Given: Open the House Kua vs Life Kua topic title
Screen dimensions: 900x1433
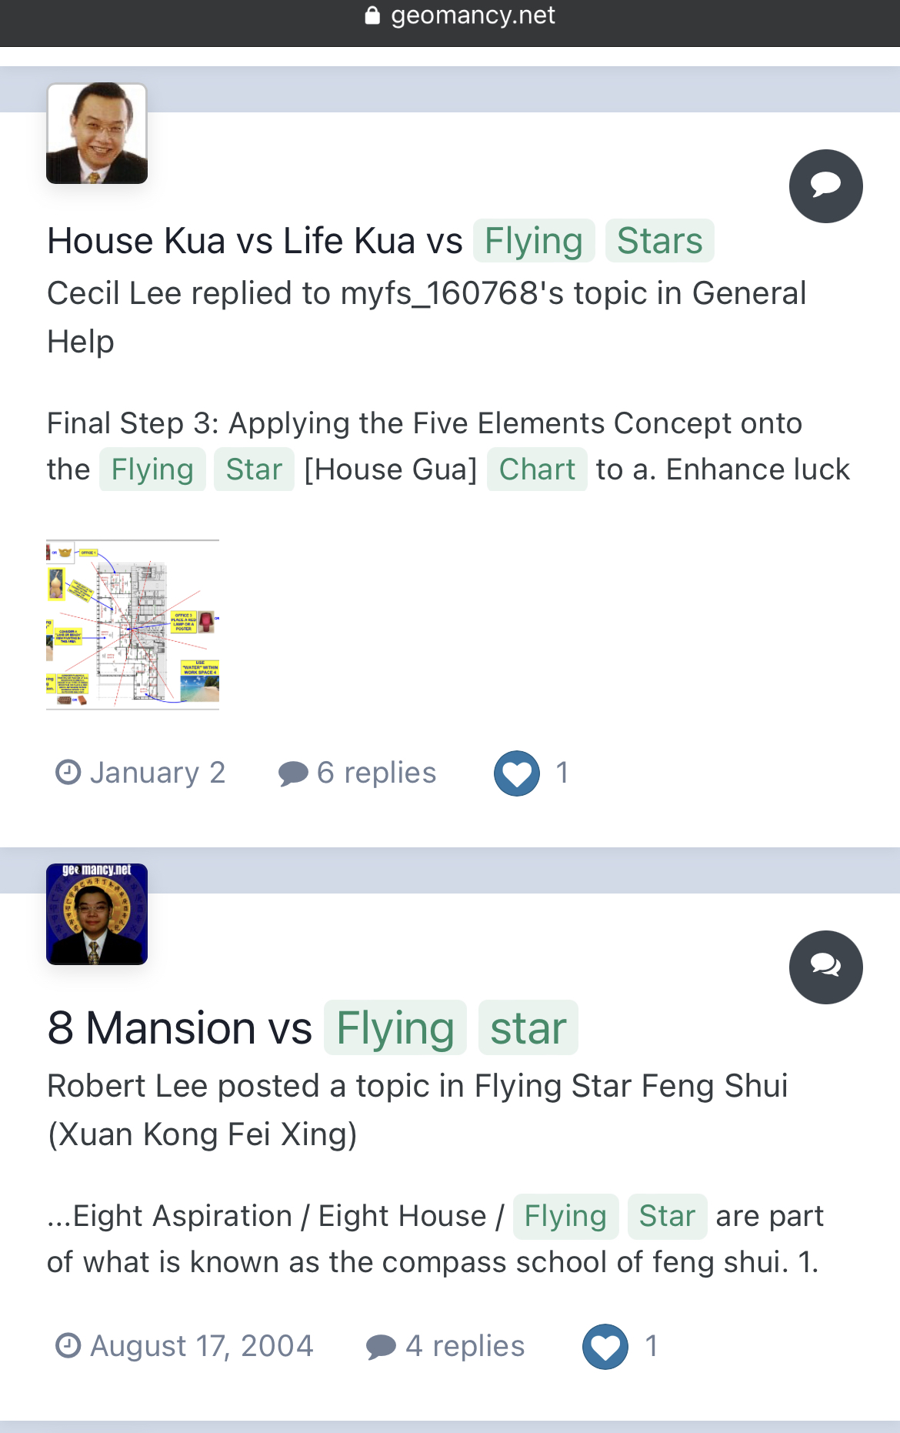Looking at the screenshot, I should [x=381, y=240].
